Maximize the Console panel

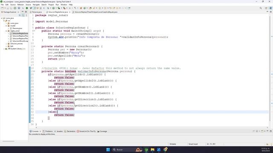pos(270,131)
